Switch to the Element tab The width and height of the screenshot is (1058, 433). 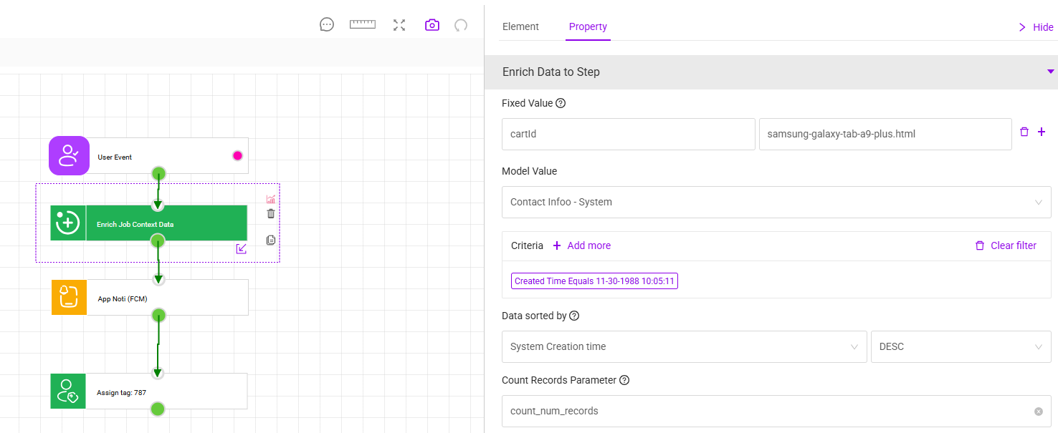pos(520,27)
